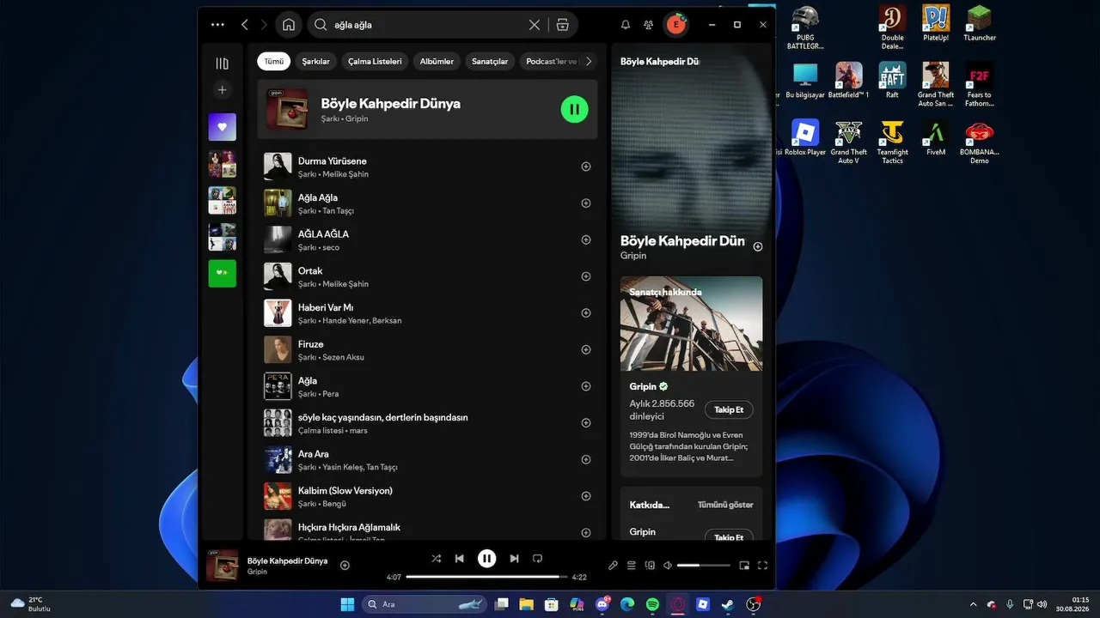Open the three-dot Spotify menu
This screenshot has width=1100, height=618.
coord(217,25)
